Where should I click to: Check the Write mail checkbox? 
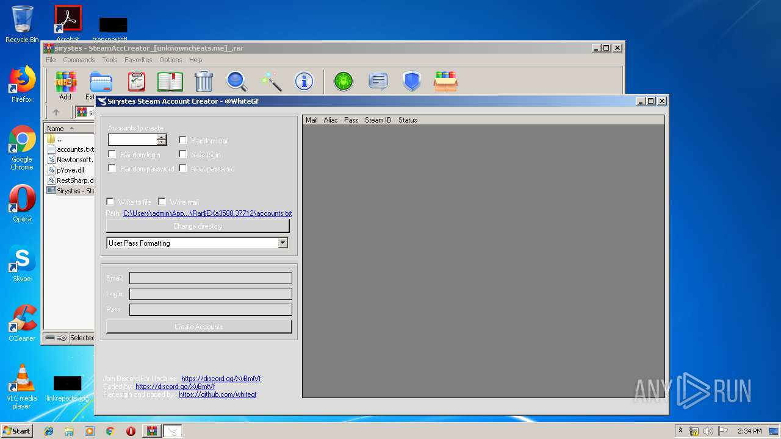tap(162, 202)
